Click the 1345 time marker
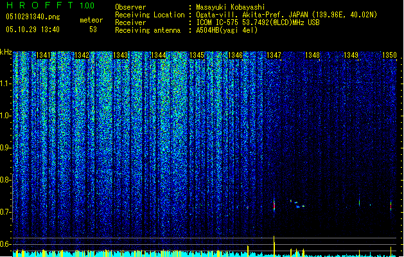This screenshot has width=404, height=257. 197,55
